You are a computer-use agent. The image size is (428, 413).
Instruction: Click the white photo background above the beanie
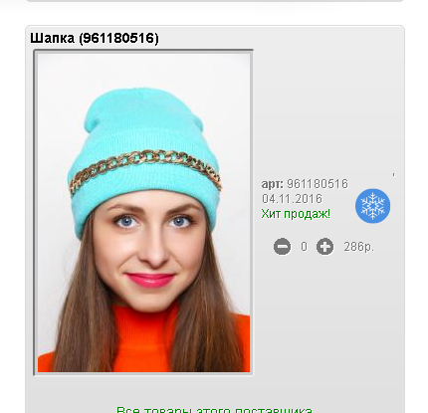(143, 70)
